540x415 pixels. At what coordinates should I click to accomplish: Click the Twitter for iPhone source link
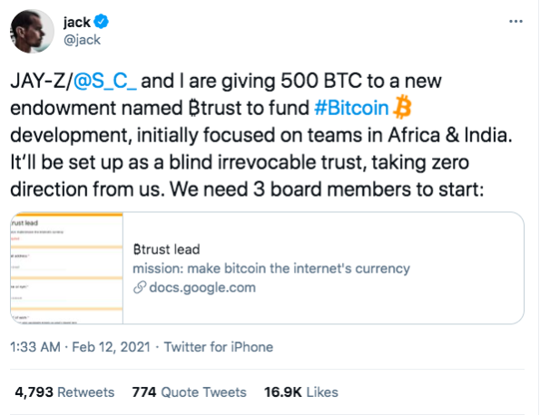(219, 347)
